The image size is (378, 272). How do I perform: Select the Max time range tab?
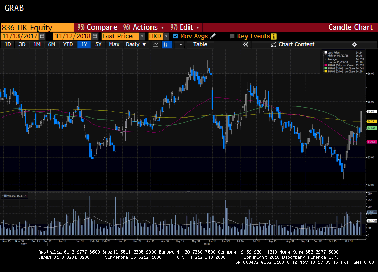tap(114, 44)
